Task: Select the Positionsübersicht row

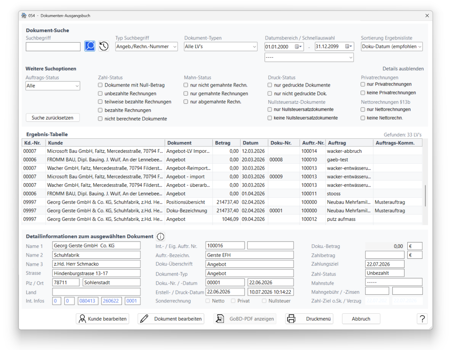Action: [222, 202]
